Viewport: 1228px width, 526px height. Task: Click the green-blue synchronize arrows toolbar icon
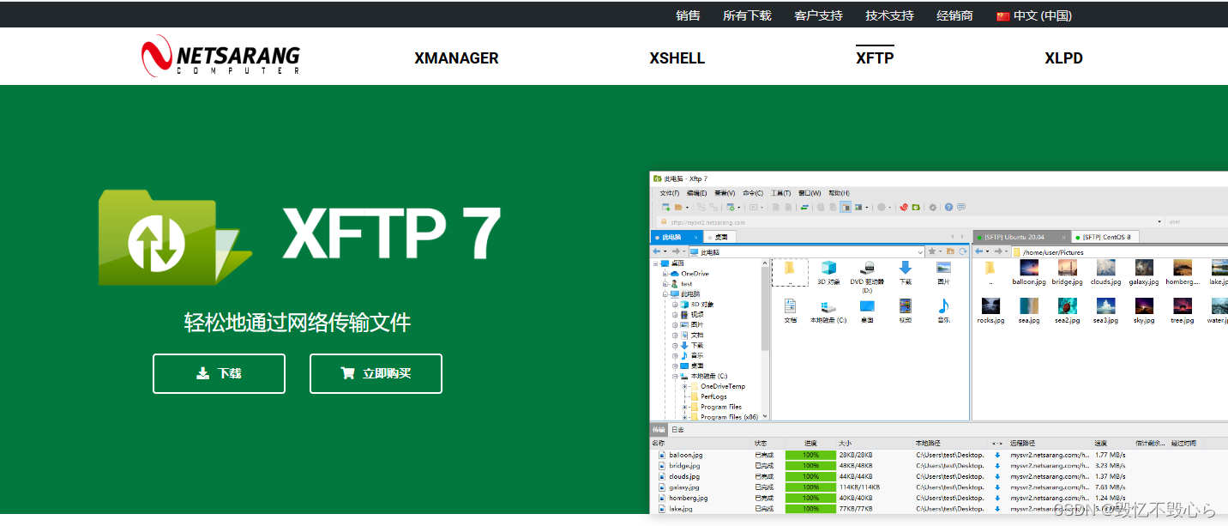pos(804,207)
